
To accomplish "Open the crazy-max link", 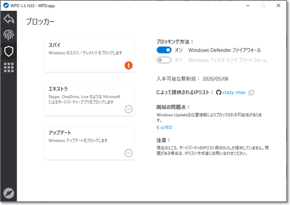I will click(234, 92).
